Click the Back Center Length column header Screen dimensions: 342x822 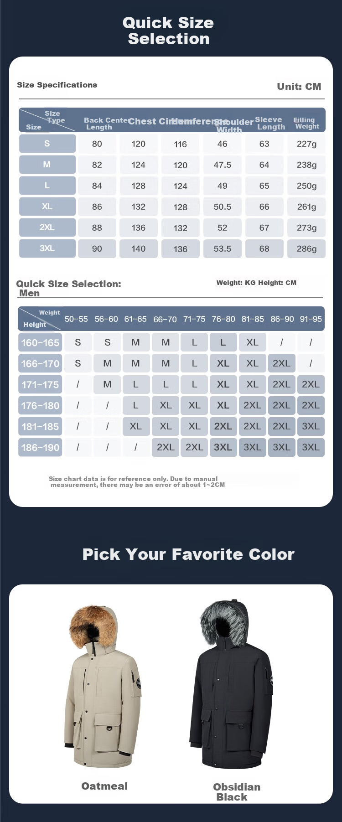[106, 124]
